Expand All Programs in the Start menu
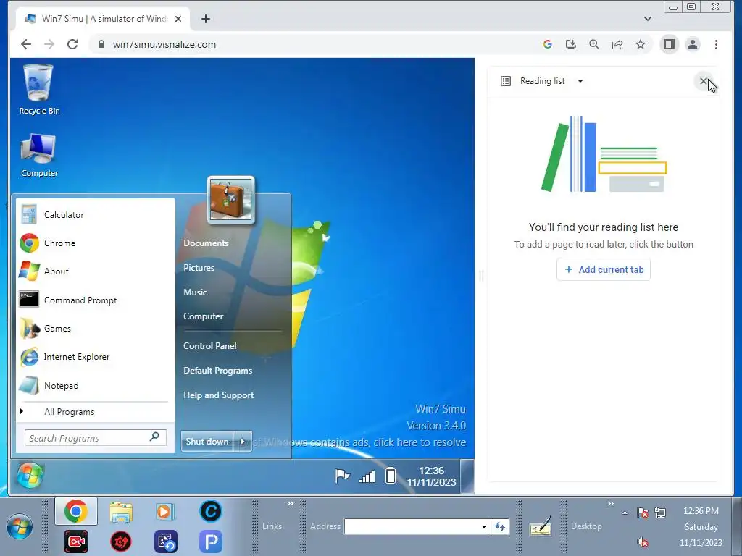The width and height of the screenshot is (742, 556). click(x=96, y=412)
